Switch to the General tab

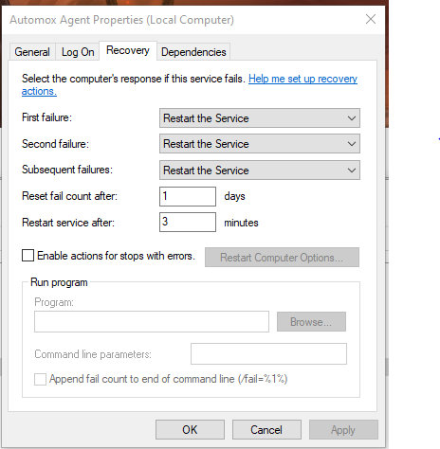[32, 52]
